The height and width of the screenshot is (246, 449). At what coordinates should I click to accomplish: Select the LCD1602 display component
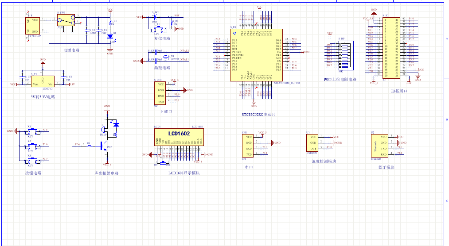pos(179,137)
